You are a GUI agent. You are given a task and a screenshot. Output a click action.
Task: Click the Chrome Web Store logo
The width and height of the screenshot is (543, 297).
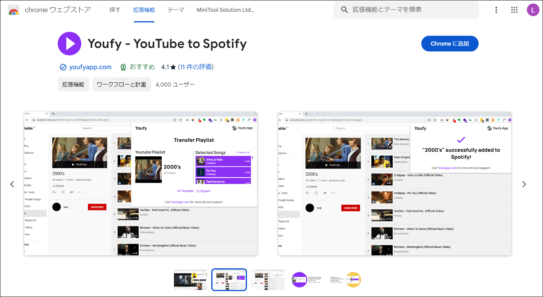(14, 10)
